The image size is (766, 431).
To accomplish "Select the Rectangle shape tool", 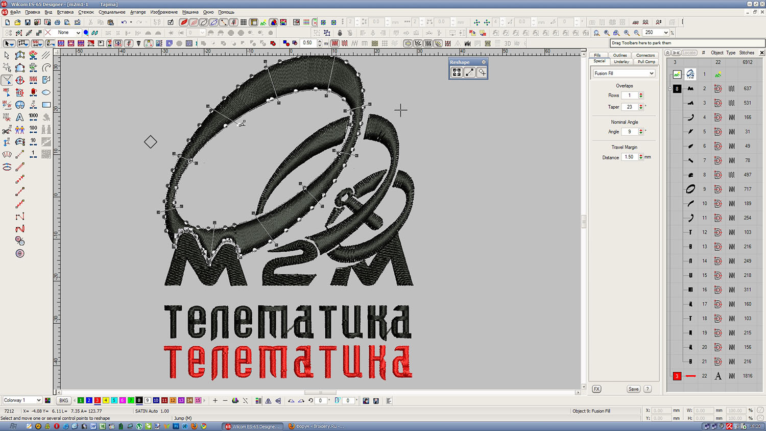I will coord(46,105).
